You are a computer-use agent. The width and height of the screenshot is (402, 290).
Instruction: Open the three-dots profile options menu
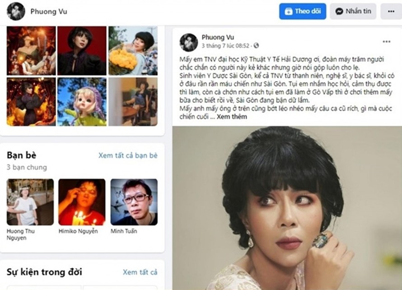pyautogui.click(x=391, y=11)
